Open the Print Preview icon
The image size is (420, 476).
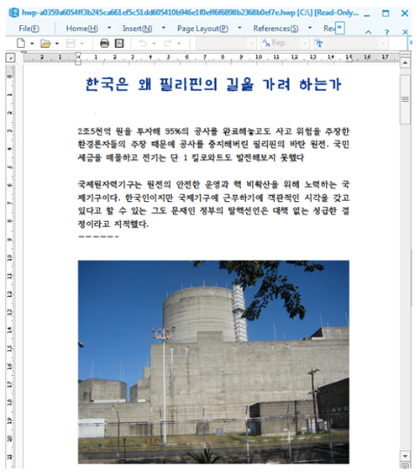coord(119,44)
